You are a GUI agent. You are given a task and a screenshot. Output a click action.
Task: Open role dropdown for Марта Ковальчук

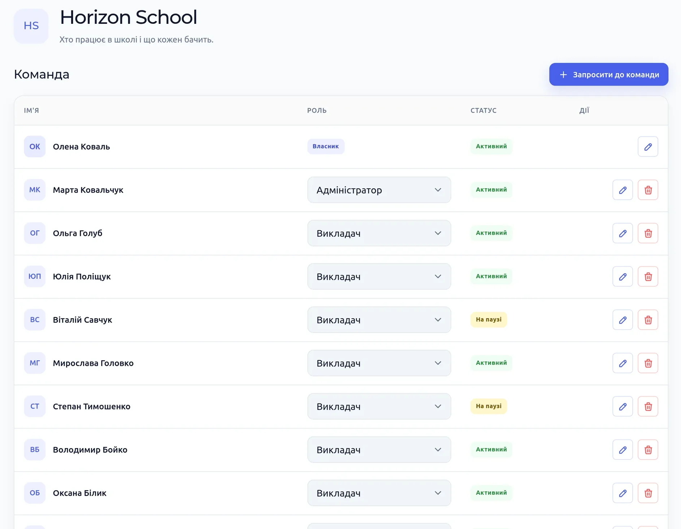379,190
